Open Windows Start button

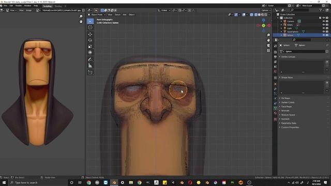[4, 182]
